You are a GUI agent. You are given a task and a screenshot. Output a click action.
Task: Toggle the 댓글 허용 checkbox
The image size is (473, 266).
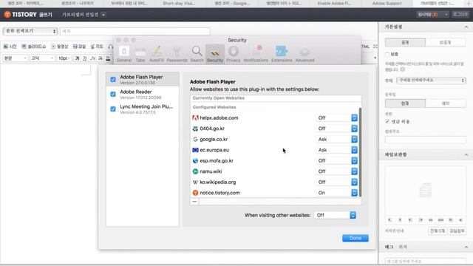(x=387, y=121)
